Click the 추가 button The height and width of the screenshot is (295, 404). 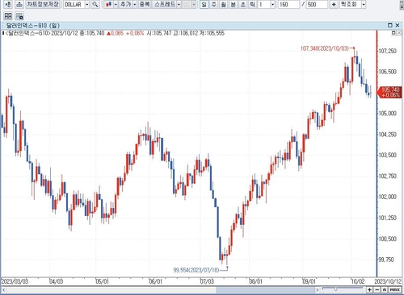126,4
